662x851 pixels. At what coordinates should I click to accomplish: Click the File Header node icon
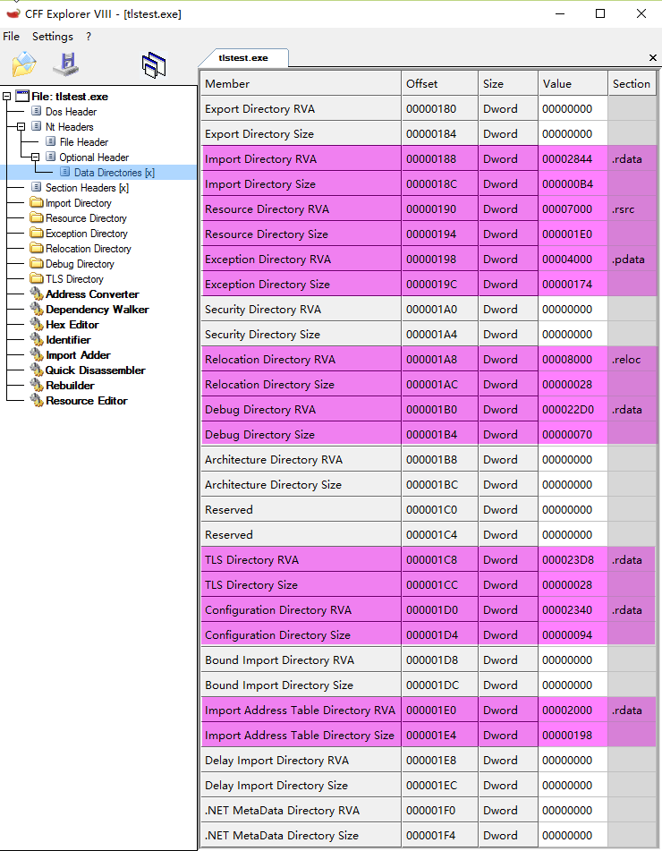[50, 141]
